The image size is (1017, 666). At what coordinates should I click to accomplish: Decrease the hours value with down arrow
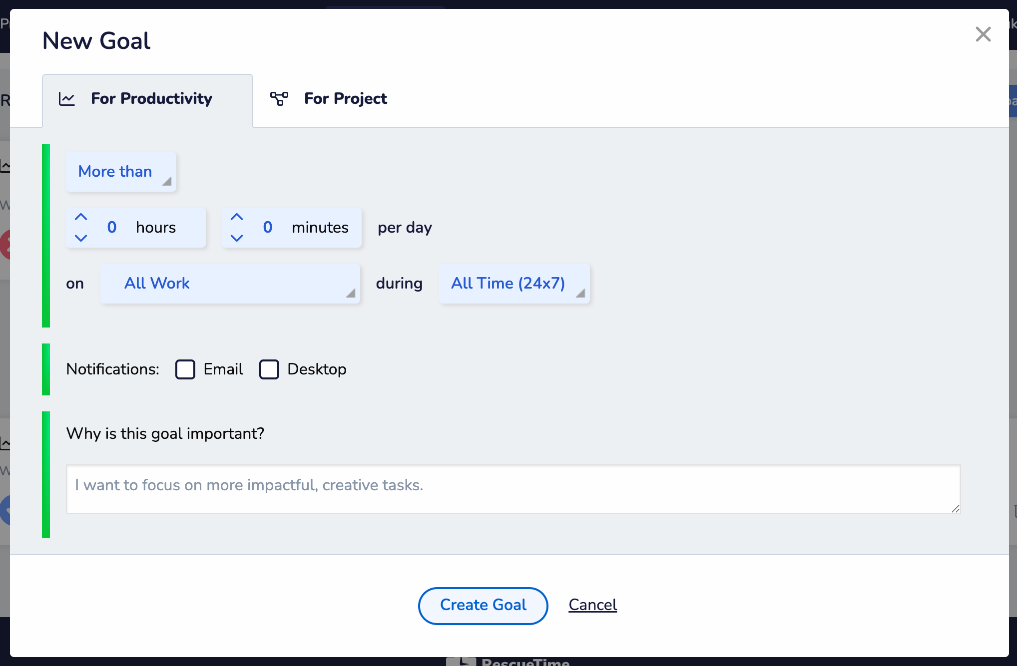81,238
